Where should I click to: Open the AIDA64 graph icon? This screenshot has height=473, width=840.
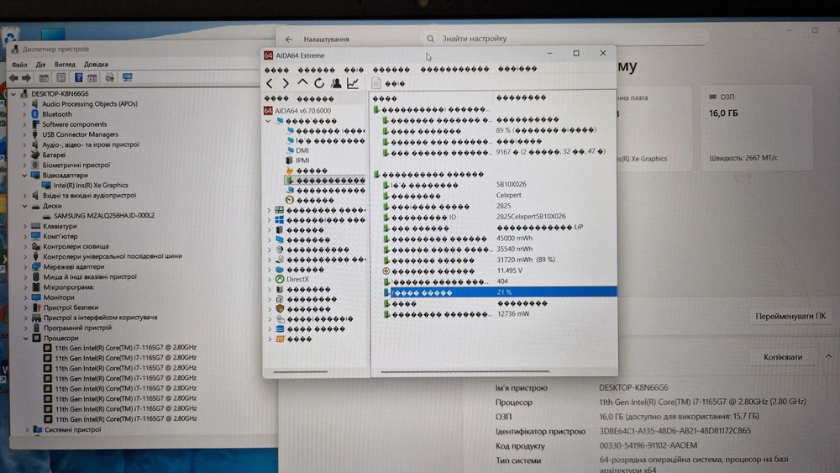tap(353, 83)
